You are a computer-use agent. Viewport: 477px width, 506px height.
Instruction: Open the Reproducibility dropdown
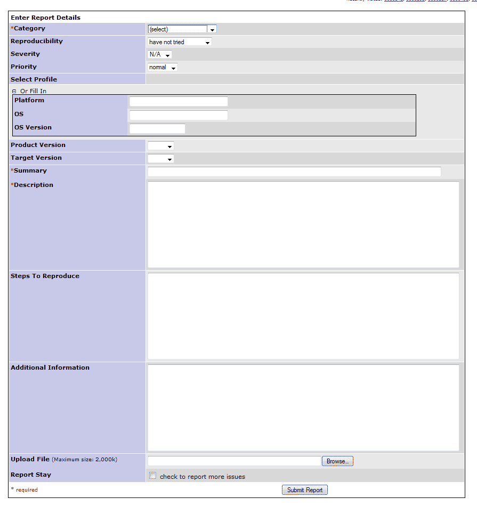tap(180, 42)
